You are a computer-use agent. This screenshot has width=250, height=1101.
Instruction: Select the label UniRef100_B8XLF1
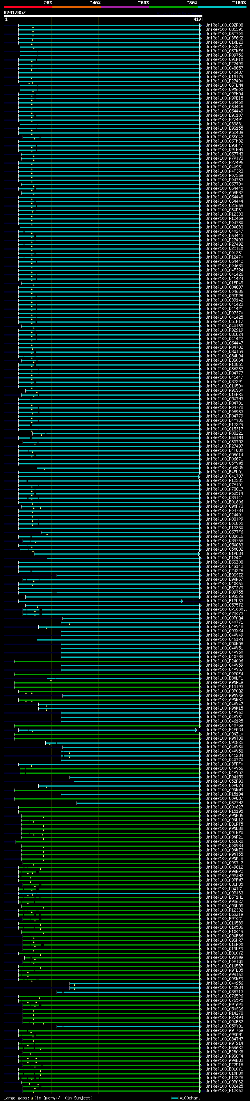tap(224, 678)
